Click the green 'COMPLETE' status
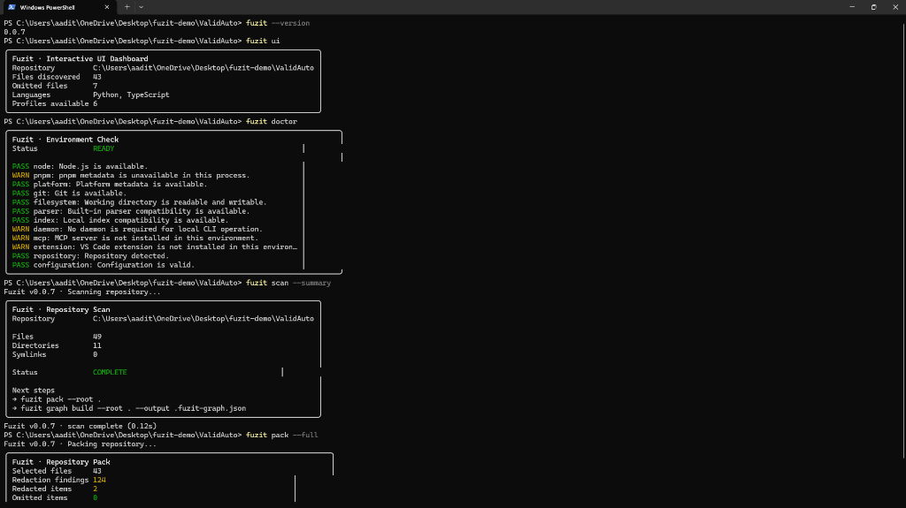The height and width of the screenshot is (508, 906). [x=110, y=372]
